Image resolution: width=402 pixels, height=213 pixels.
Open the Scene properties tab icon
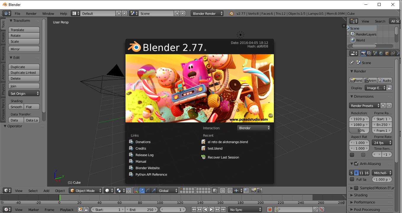coord(375,53)
